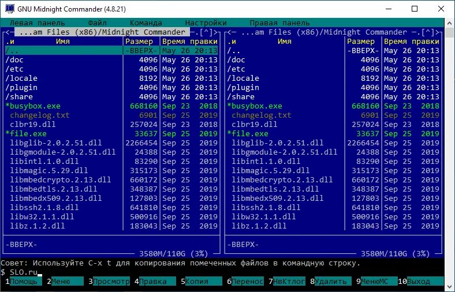Click the right panel history back arrow
The image size is (455, 292).
click(229, 32)
